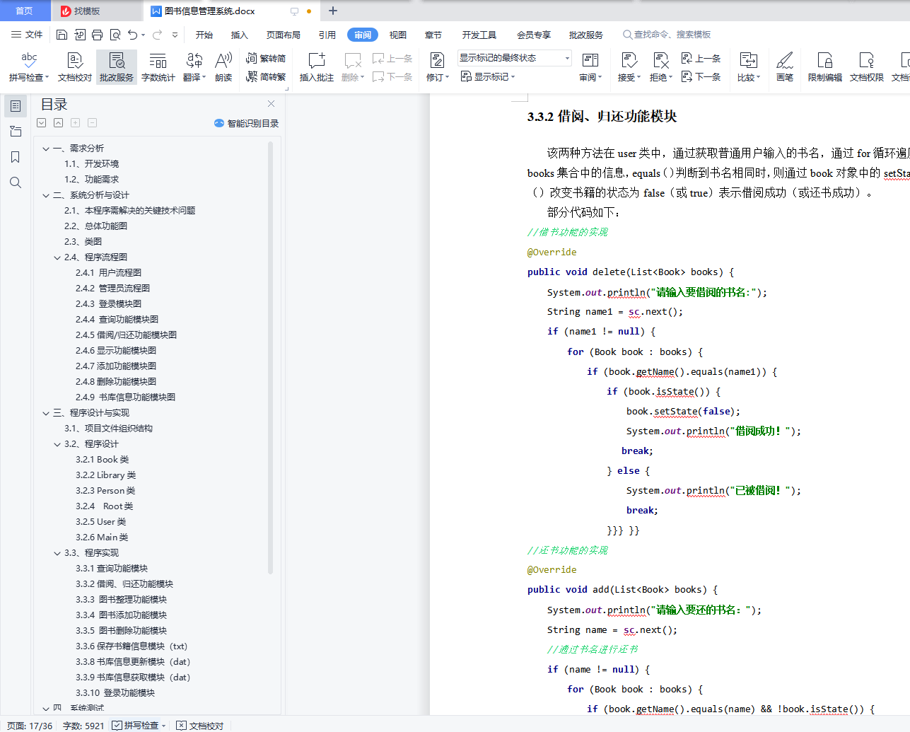Image resolution: width=910 pixels, height=732 pixels.
Task: Switch to the 插入 ribbon tab
Action: [x=240, y=35]
